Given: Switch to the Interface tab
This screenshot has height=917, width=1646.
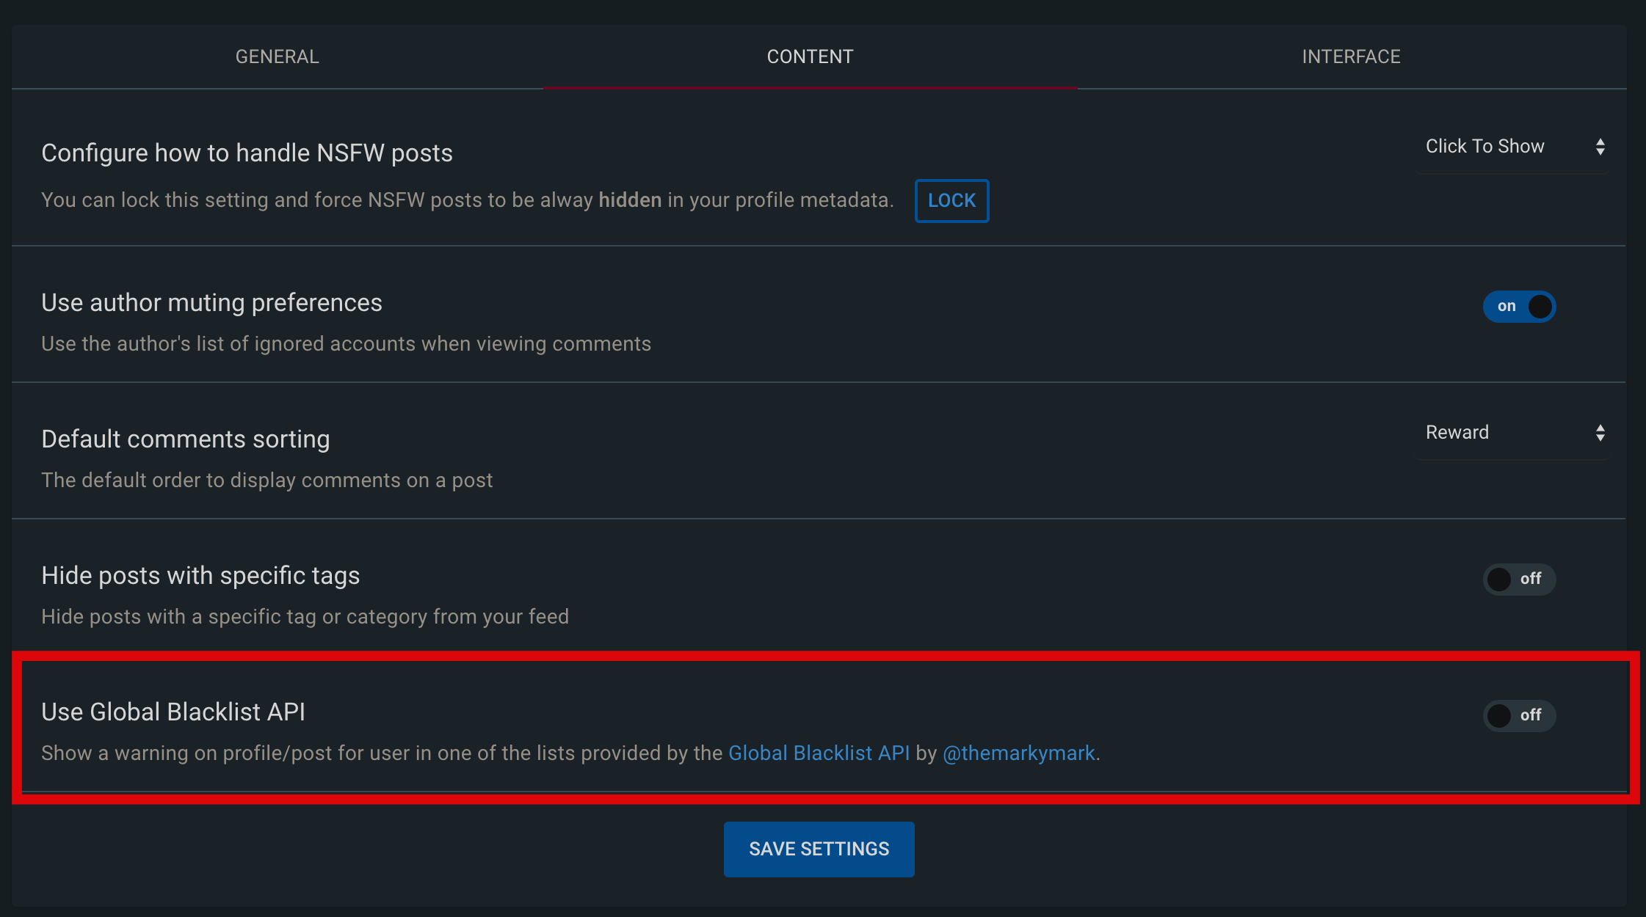Looking at the screenshot, I should (1351, 56).
